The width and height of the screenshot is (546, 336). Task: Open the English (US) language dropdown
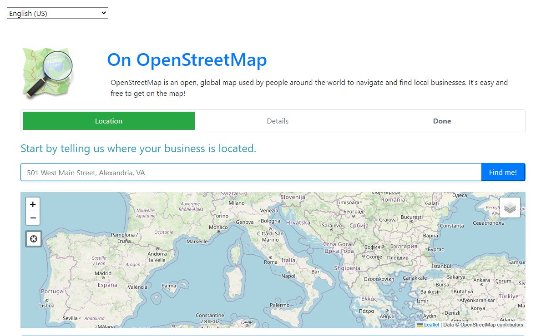[x=57, y=13]
